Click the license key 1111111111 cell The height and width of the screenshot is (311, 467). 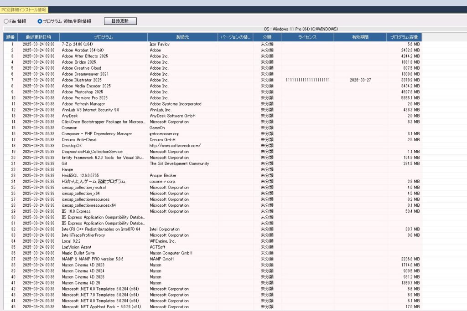[x=308, y=80]
